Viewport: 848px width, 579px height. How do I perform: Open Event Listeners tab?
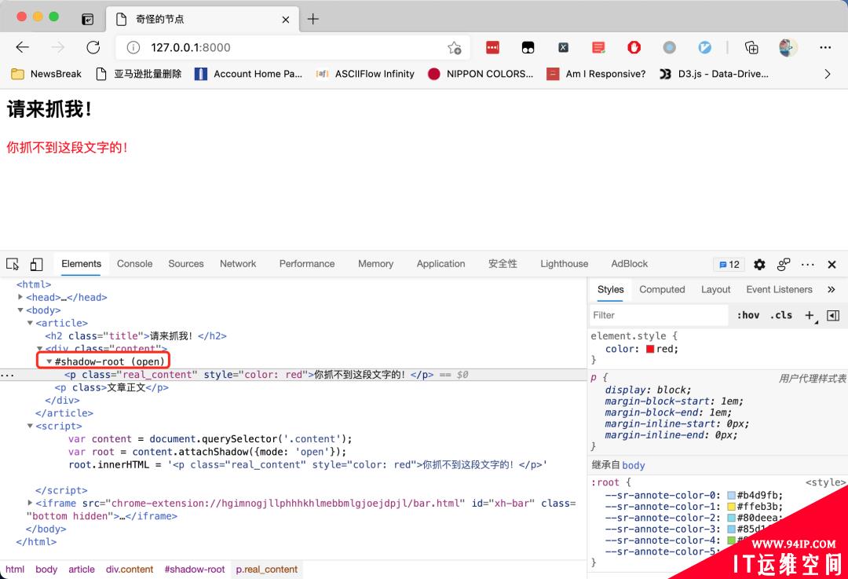(780, 289)
